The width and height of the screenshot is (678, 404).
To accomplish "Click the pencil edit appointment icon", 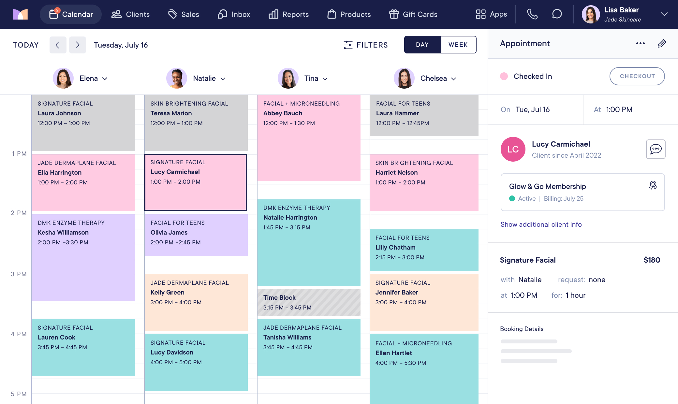I will pos(662,43).
